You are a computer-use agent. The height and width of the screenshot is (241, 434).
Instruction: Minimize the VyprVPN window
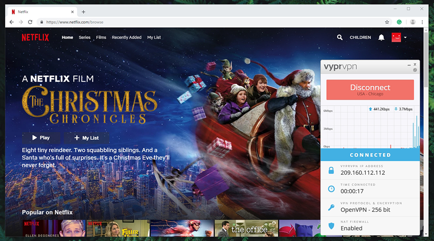point(409,65)
